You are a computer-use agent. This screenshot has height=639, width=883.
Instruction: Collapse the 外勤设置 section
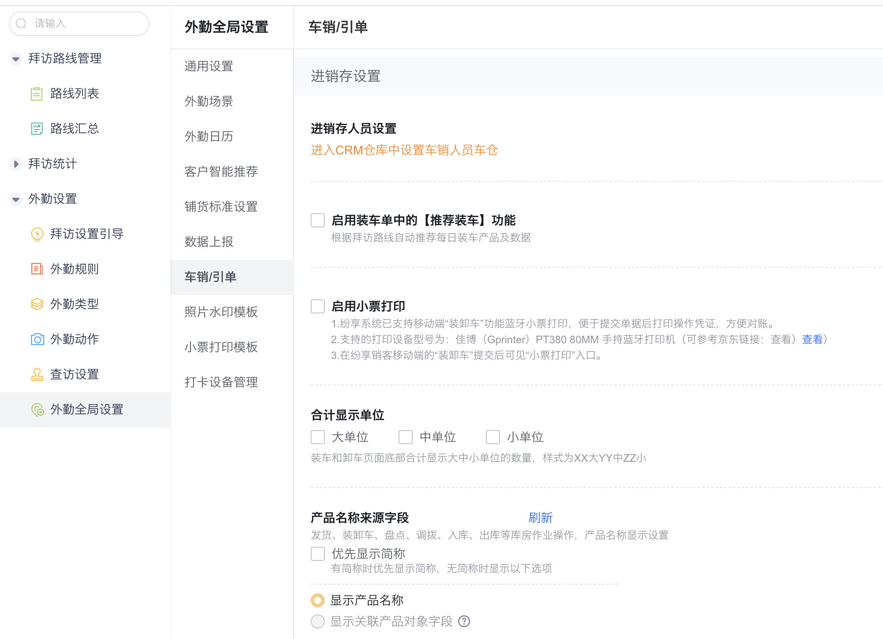pos(16,198)
